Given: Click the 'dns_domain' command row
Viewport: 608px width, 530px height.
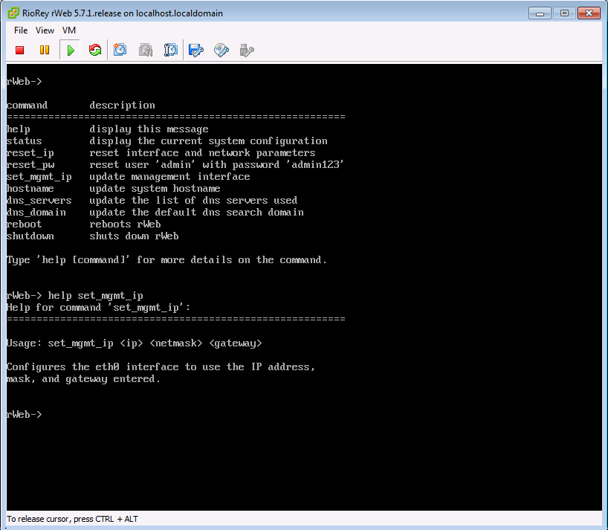Looking at the screenshot, I should coord(155,213).
